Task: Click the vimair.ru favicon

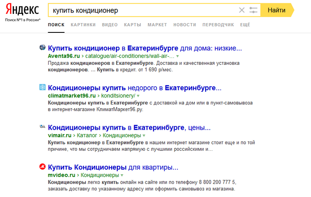Action: 43,126
